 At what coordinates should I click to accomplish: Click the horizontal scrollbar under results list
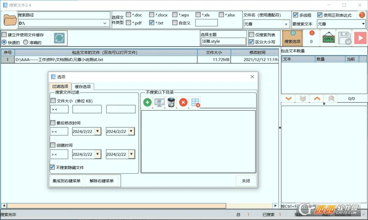tap(119, 206)
